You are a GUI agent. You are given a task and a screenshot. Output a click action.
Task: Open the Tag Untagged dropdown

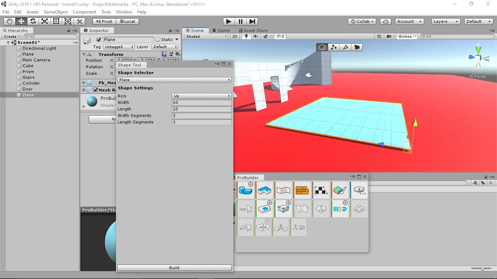pos(119,47)
